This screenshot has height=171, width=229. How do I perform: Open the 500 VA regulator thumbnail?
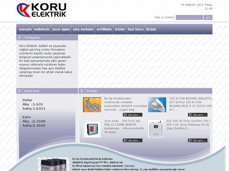[x=155, y=129]
